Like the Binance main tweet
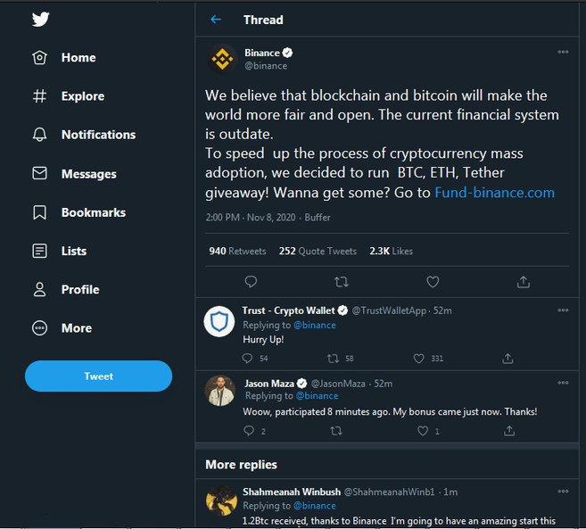The height and width of the screenshot is (529, 586). [433, 282]
